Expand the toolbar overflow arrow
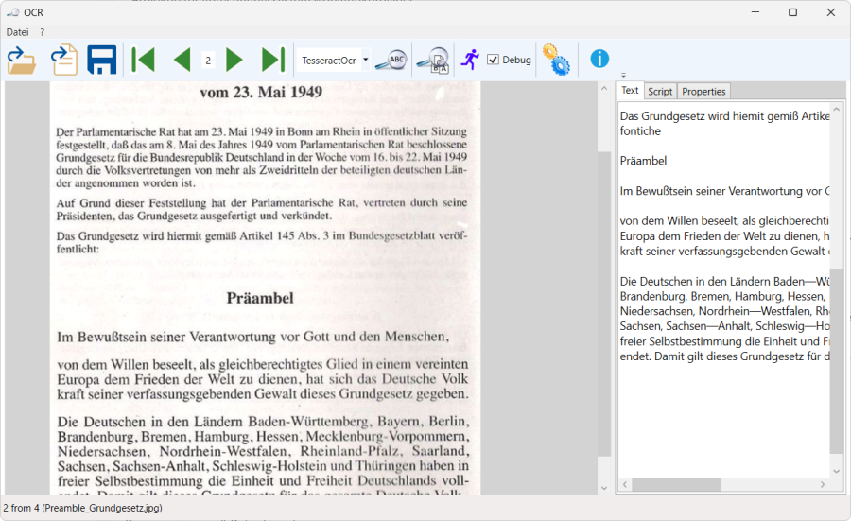Screen dimensions: 851x521 [623, 75]
